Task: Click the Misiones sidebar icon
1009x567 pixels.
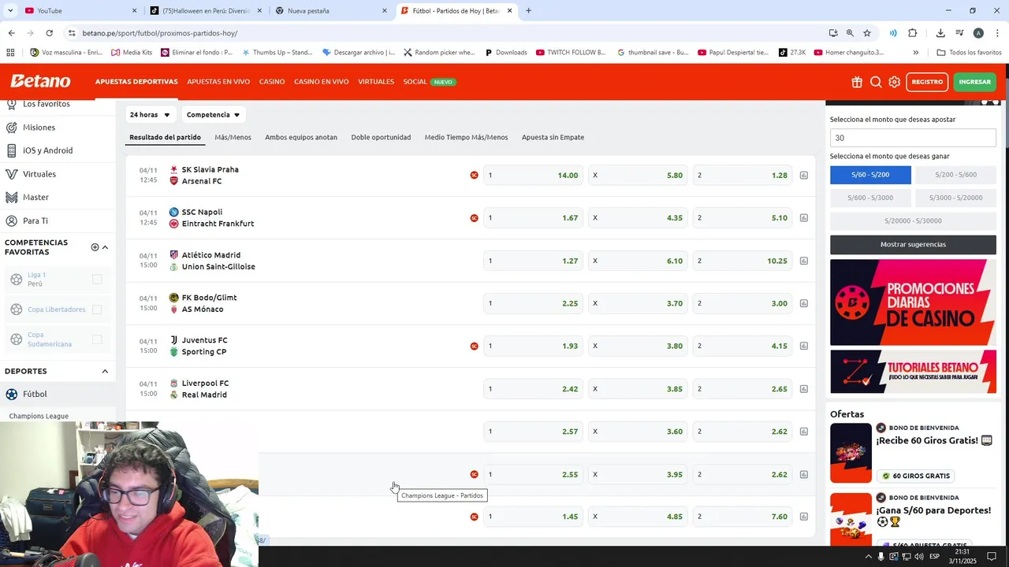Action: click(12, 127)
